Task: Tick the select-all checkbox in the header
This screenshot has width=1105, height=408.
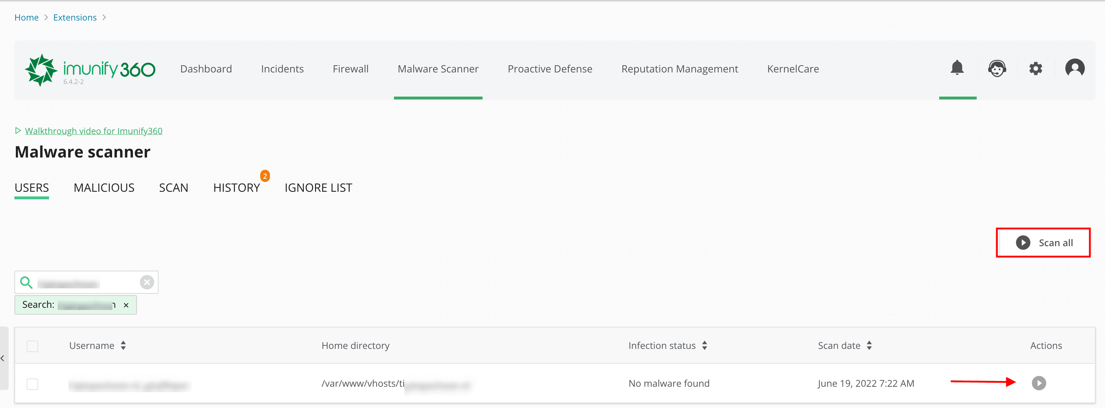Action: point(32,346)
